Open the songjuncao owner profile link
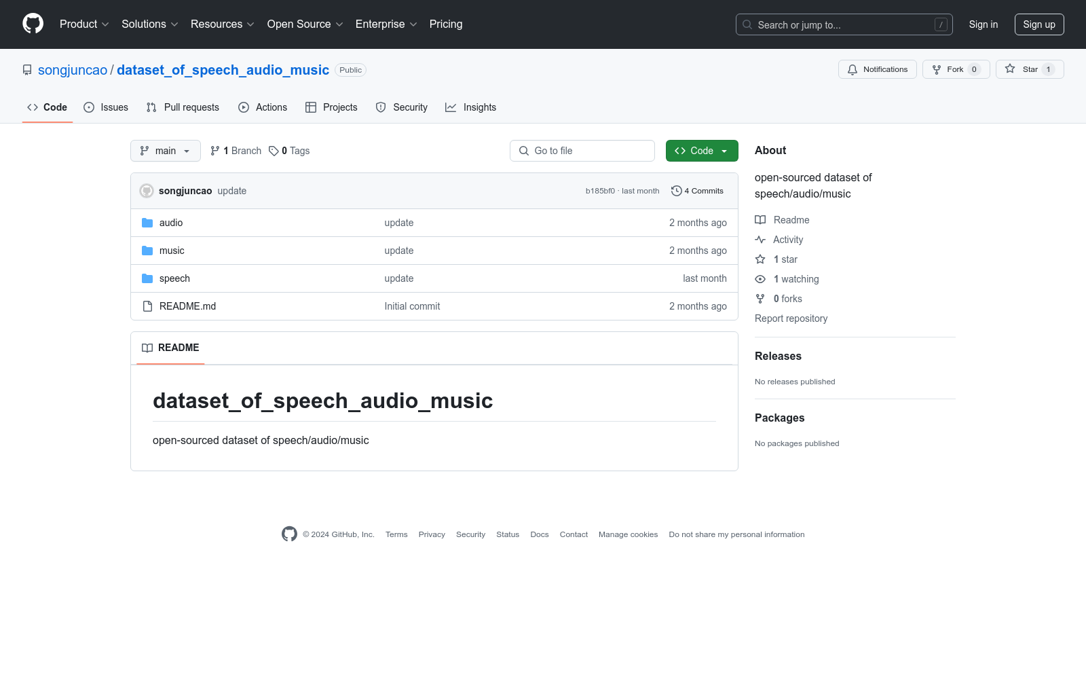Screen dimensions: 1086x679 point(73,70)
